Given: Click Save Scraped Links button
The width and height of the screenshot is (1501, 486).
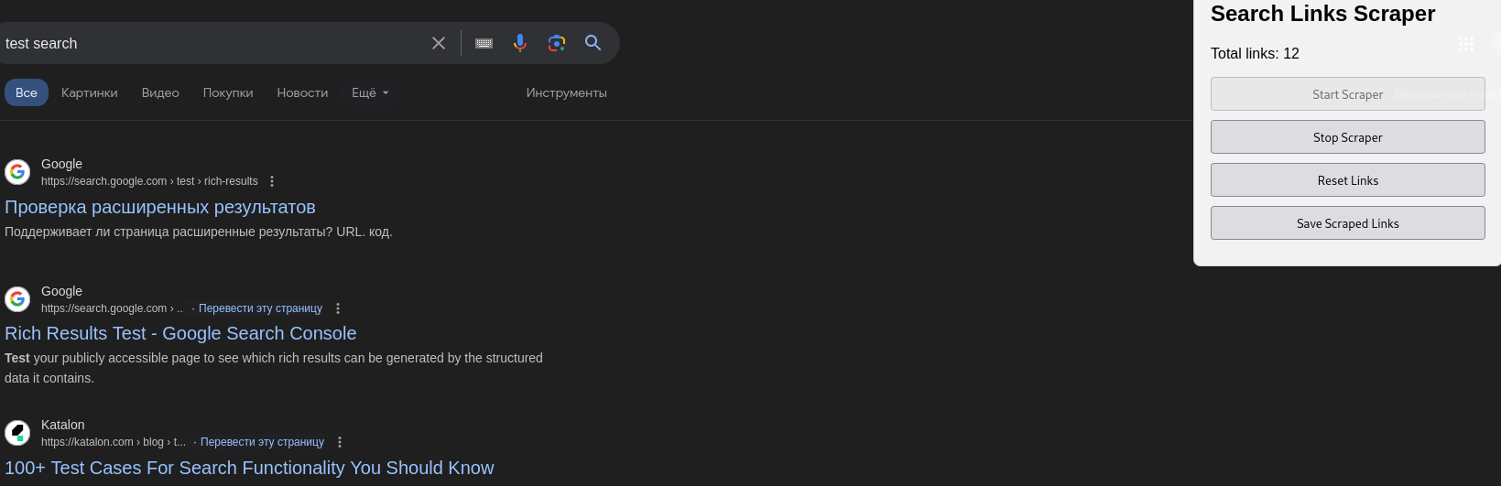Looking at the screenshot, I should [1348, 223].
